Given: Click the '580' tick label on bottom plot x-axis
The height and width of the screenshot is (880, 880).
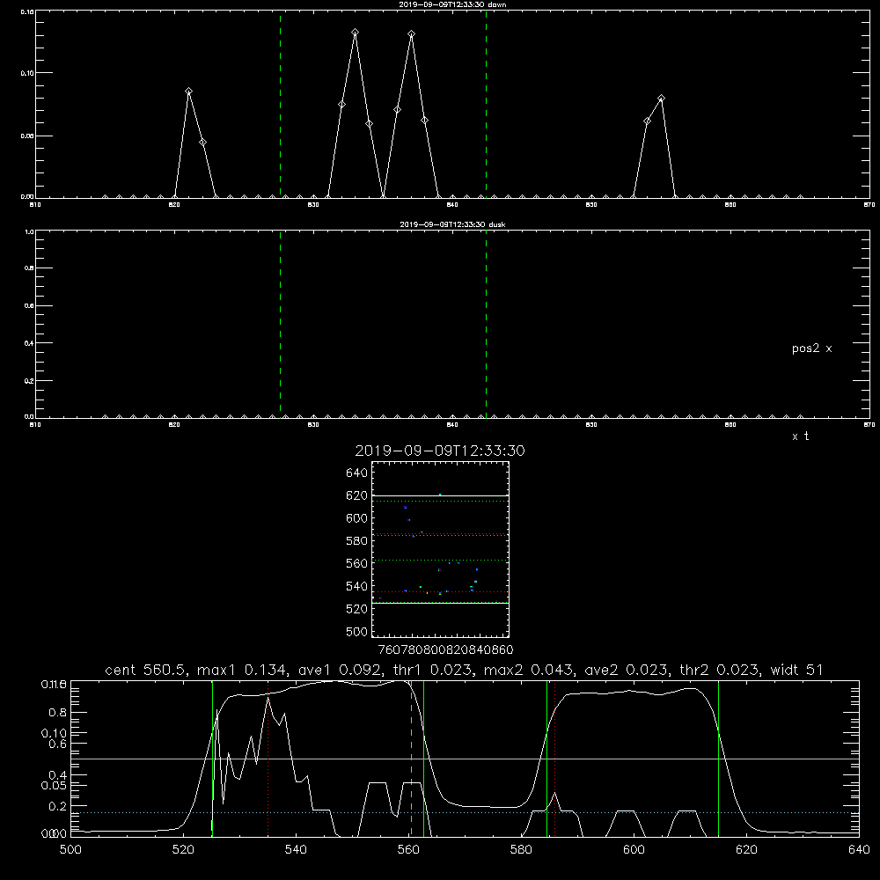Looking at the screenshot, I should tap(521, 850).
